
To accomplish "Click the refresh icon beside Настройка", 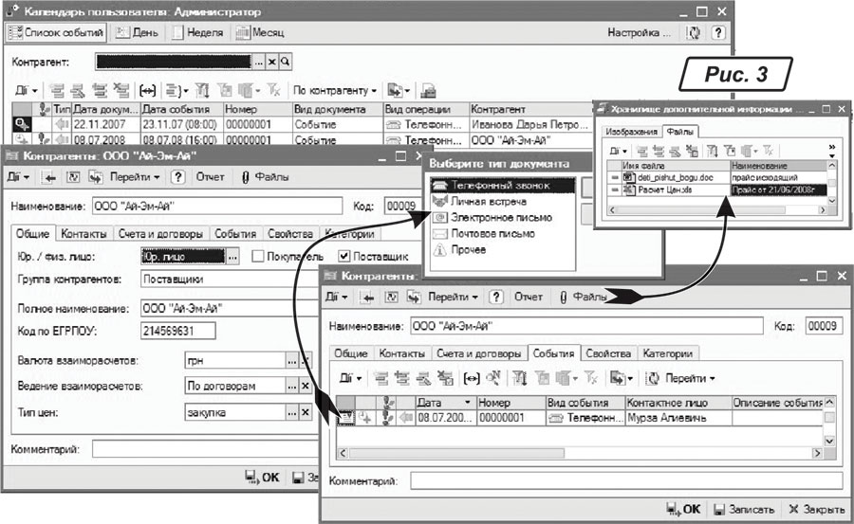I will (x=696, y=32).
